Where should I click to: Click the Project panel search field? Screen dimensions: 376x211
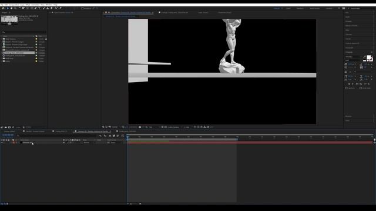[24, 32]
